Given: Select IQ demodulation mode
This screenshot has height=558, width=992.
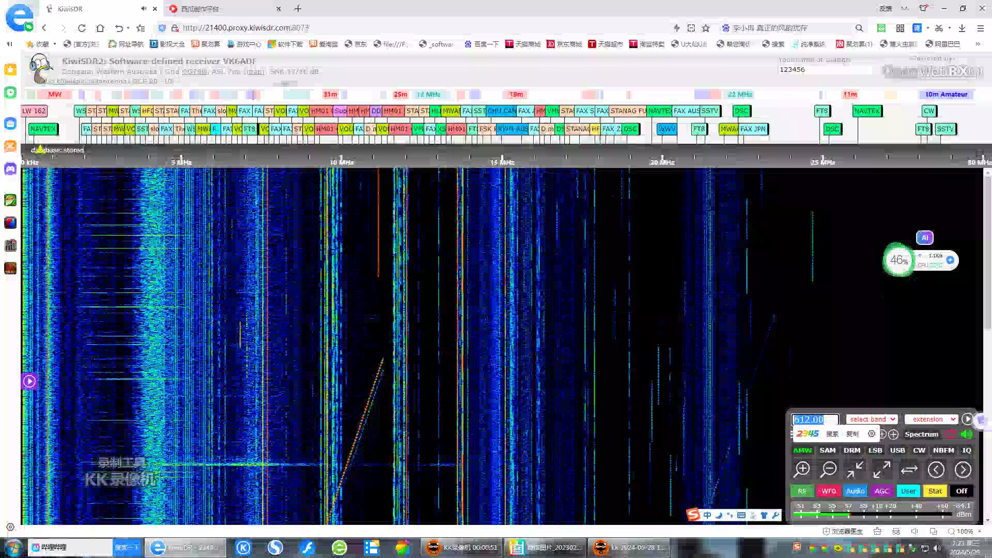Looking at the screenshot, I should [x=966, y=450].
